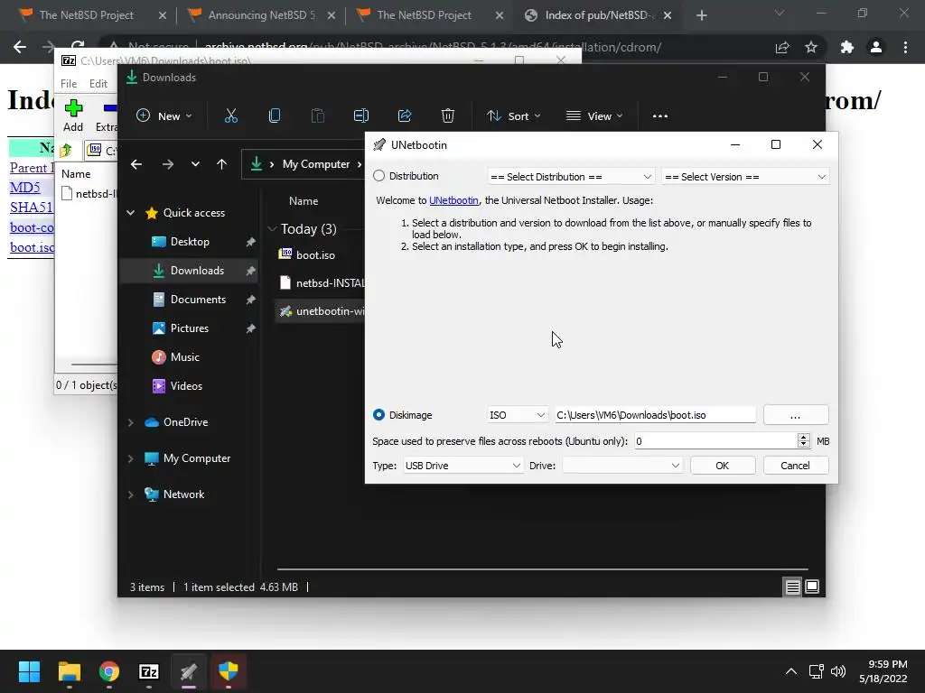Select the Diskimage radio button

tap(378, 415)
